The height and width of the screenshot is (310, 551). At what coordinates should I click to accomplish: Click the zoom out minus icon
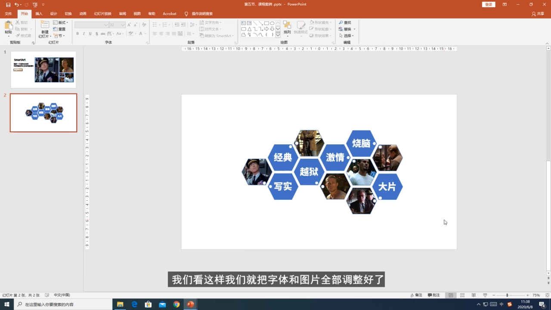coord(493,295)
